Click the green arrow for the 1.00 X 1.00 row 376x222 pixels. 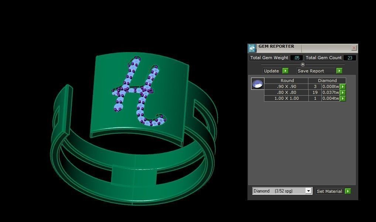(x=343, y=98)
